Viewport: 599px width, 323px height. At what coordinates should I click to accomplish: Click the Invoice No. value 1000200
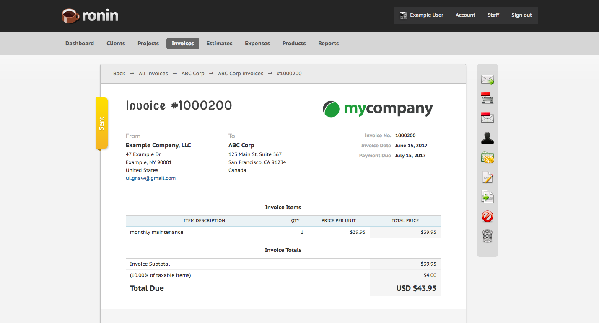(x=405, y=136)
